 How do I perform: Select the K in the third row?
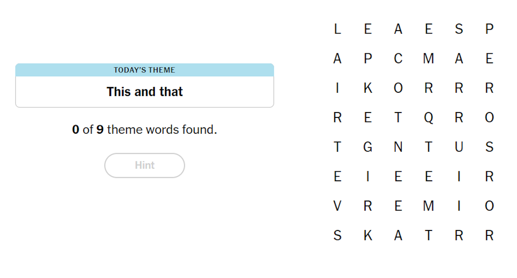tap(368, 88)
